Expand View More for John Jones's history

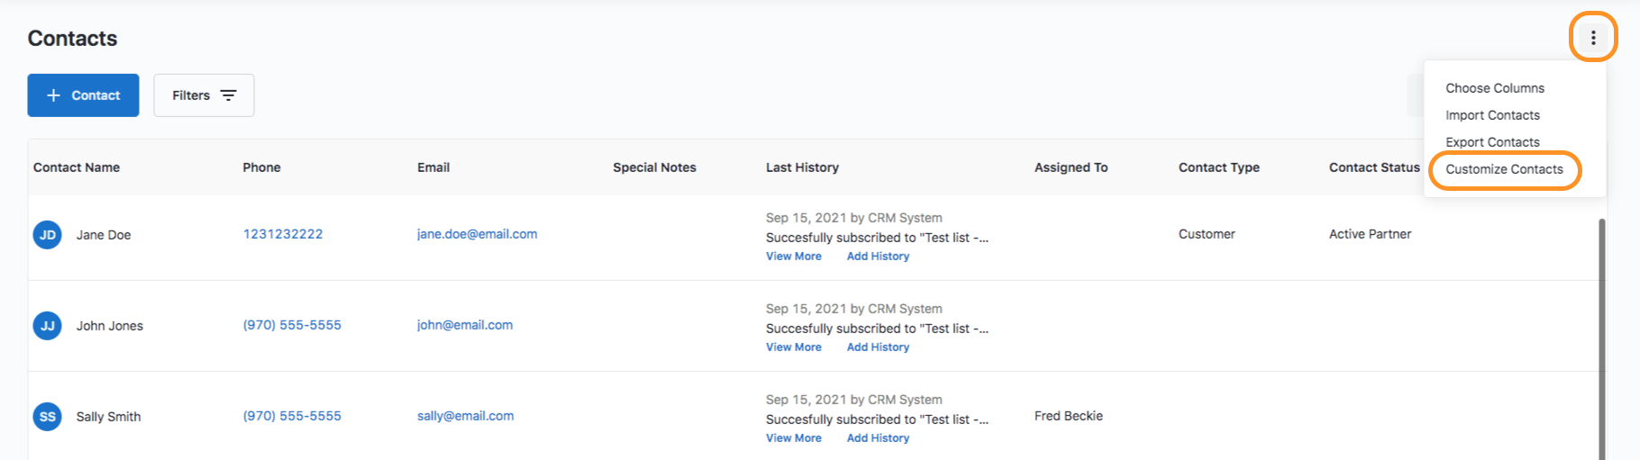click(x=794, y=347)
